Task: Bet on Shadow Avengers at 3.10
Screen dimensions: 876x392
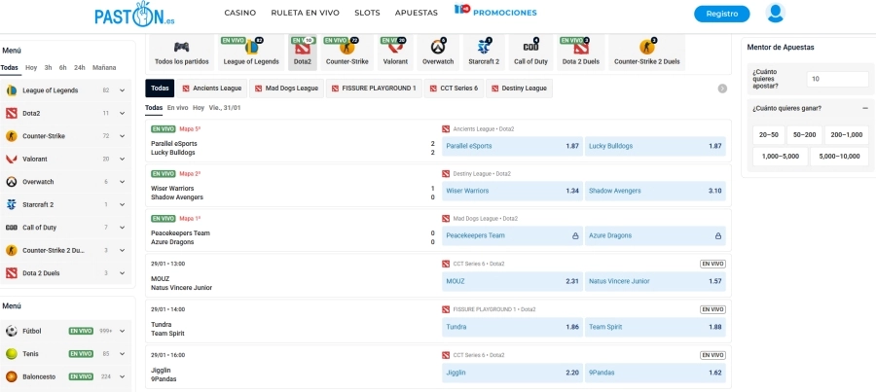Action: [x=655, y=191]
